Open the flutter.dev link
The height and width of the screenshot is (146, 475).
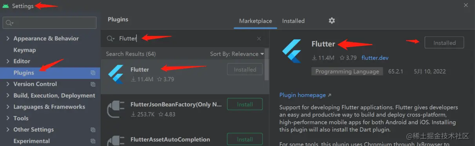tap(375, 58)
